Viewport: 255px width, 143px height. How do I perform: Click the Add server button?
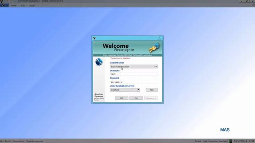tap(151, 90)
